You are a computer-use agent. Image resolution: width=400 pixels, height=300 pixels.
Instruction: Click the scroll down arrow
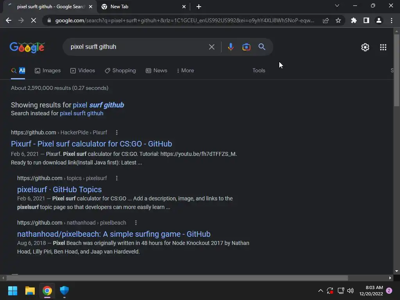tap(396, 271)
